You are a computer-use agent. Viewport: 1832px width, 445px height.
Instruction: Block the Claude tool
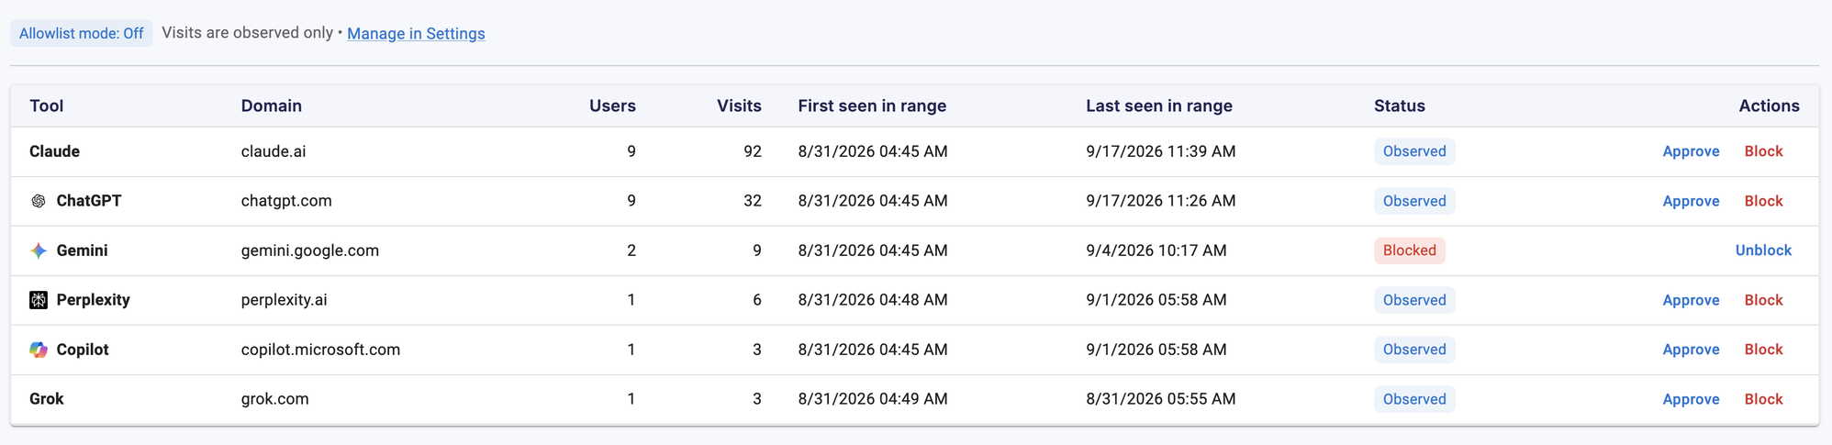[1763, 151]
